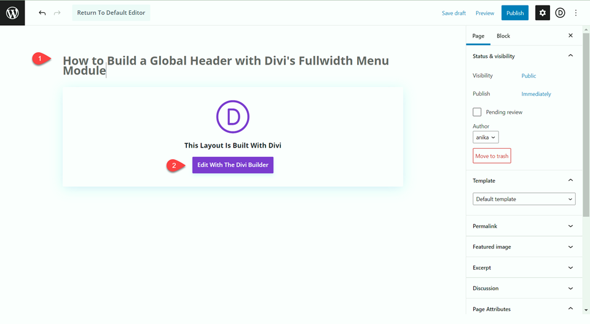
Task: Expand the Discussion section
Action: [524, 288]
